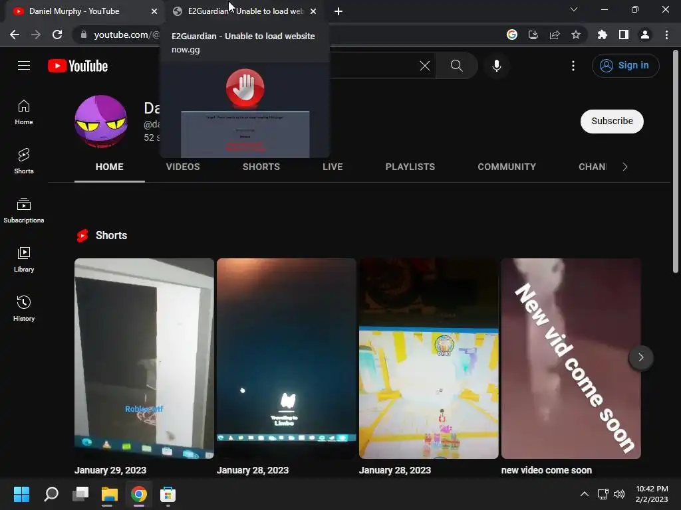This screenshot has width=681, height=510.
Task: Click the YouTube logo
Action: [x=78, y=66]
